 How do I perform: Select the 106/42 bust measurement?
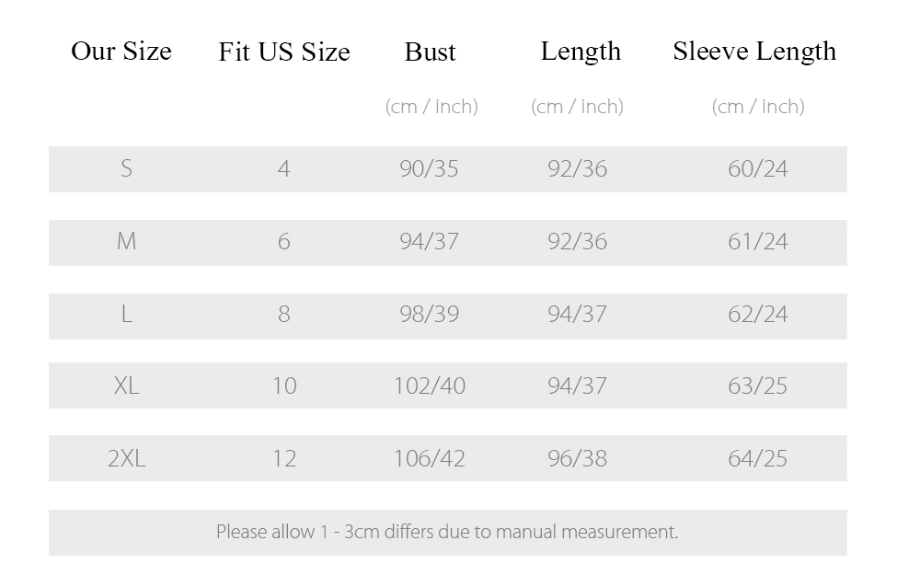(x=430, y=458)
